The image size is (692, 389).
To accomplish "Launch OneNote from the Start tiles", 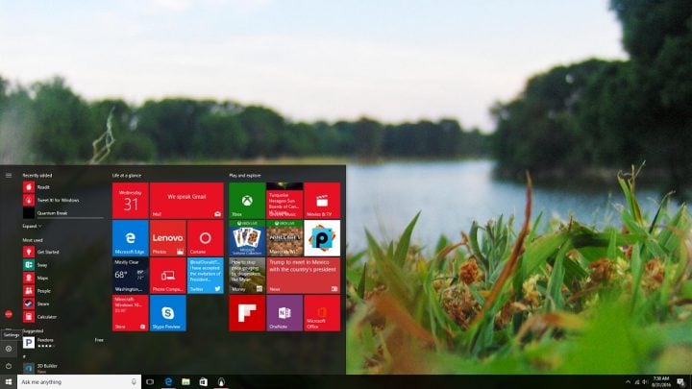I will click(284, 312).
